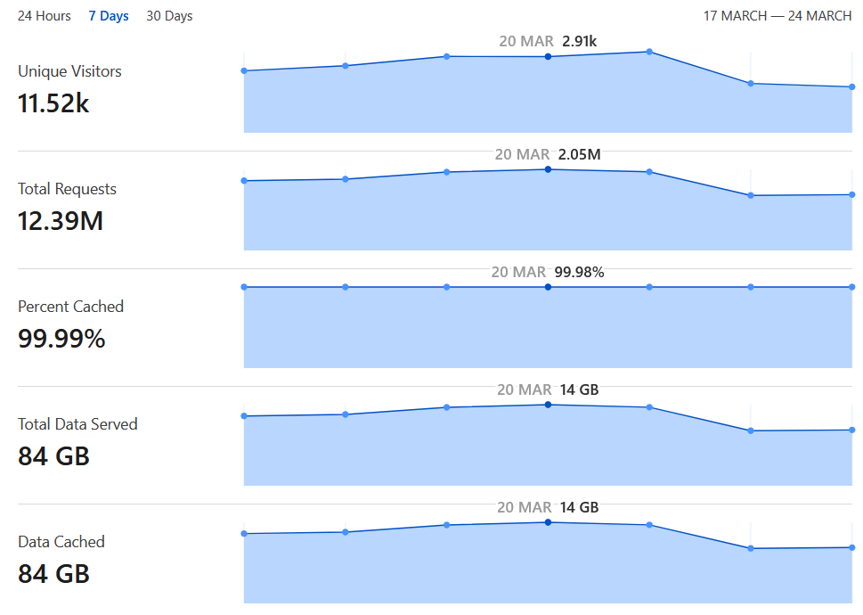Click the 17 MARCH — 24 MARCH date range
863x615 pixels.
[778, 16]
